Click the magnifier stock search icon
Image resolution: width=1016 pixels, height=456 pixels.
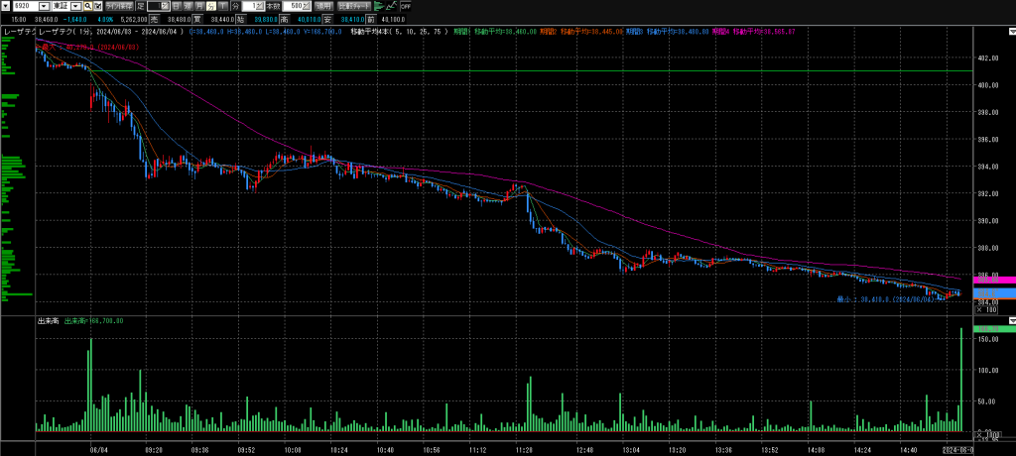coord(87,6)
